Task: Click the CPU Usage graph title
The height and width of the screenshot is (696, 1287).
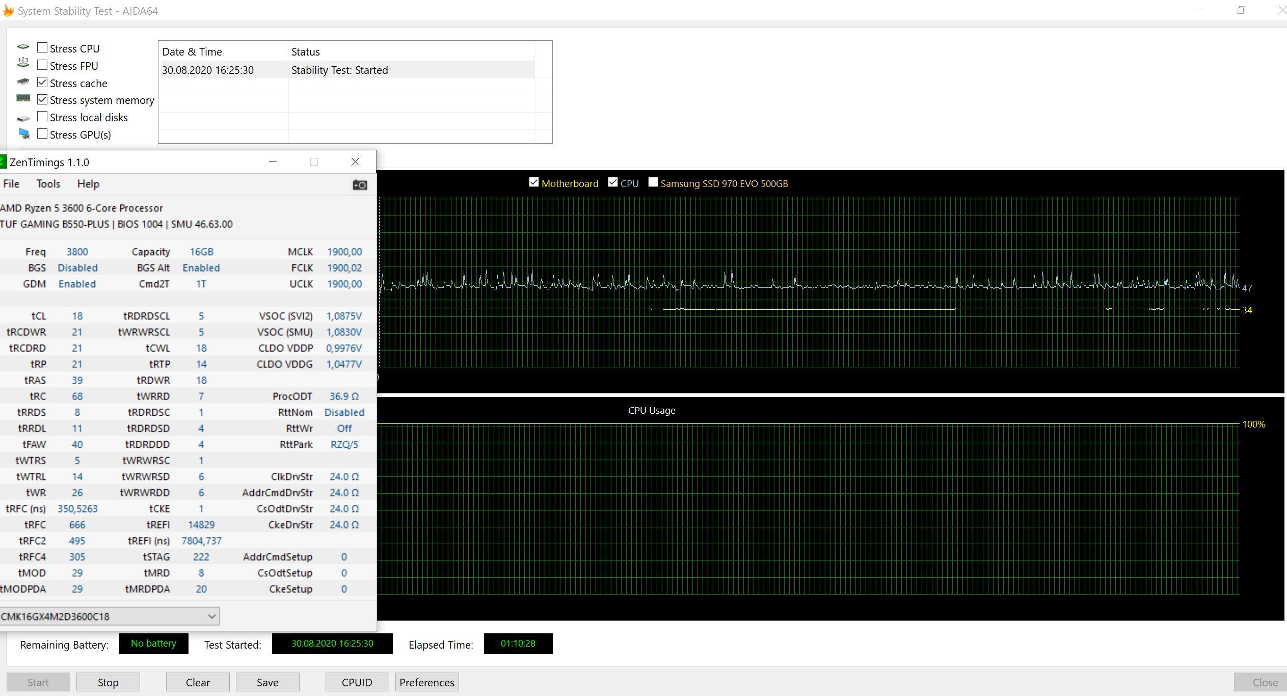Action: tap(652, 410)
